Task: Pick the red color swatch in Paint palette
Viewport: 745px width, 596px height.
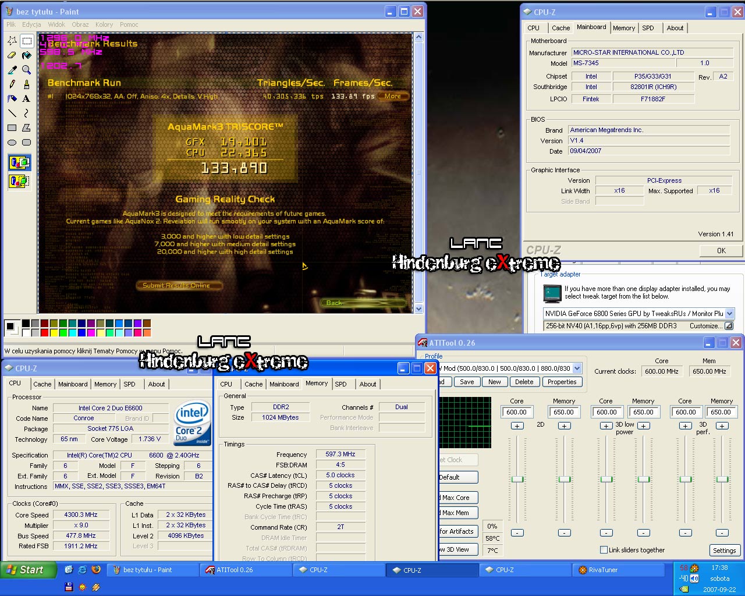Action: 44,332
